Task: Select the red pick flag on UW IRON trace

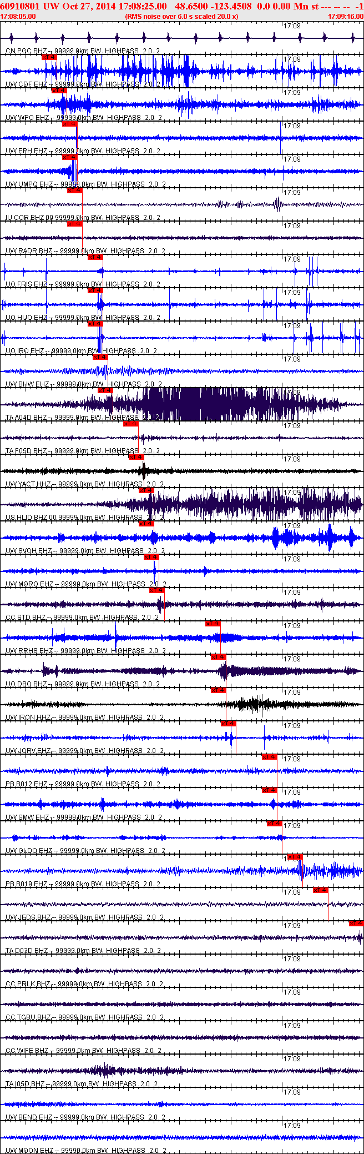Action: point(218,690)
